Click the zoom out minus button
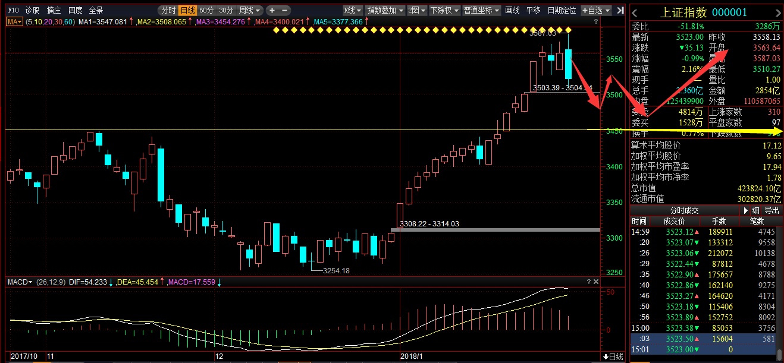The width and height of the screenshot is (784, 363). [285, 10]
